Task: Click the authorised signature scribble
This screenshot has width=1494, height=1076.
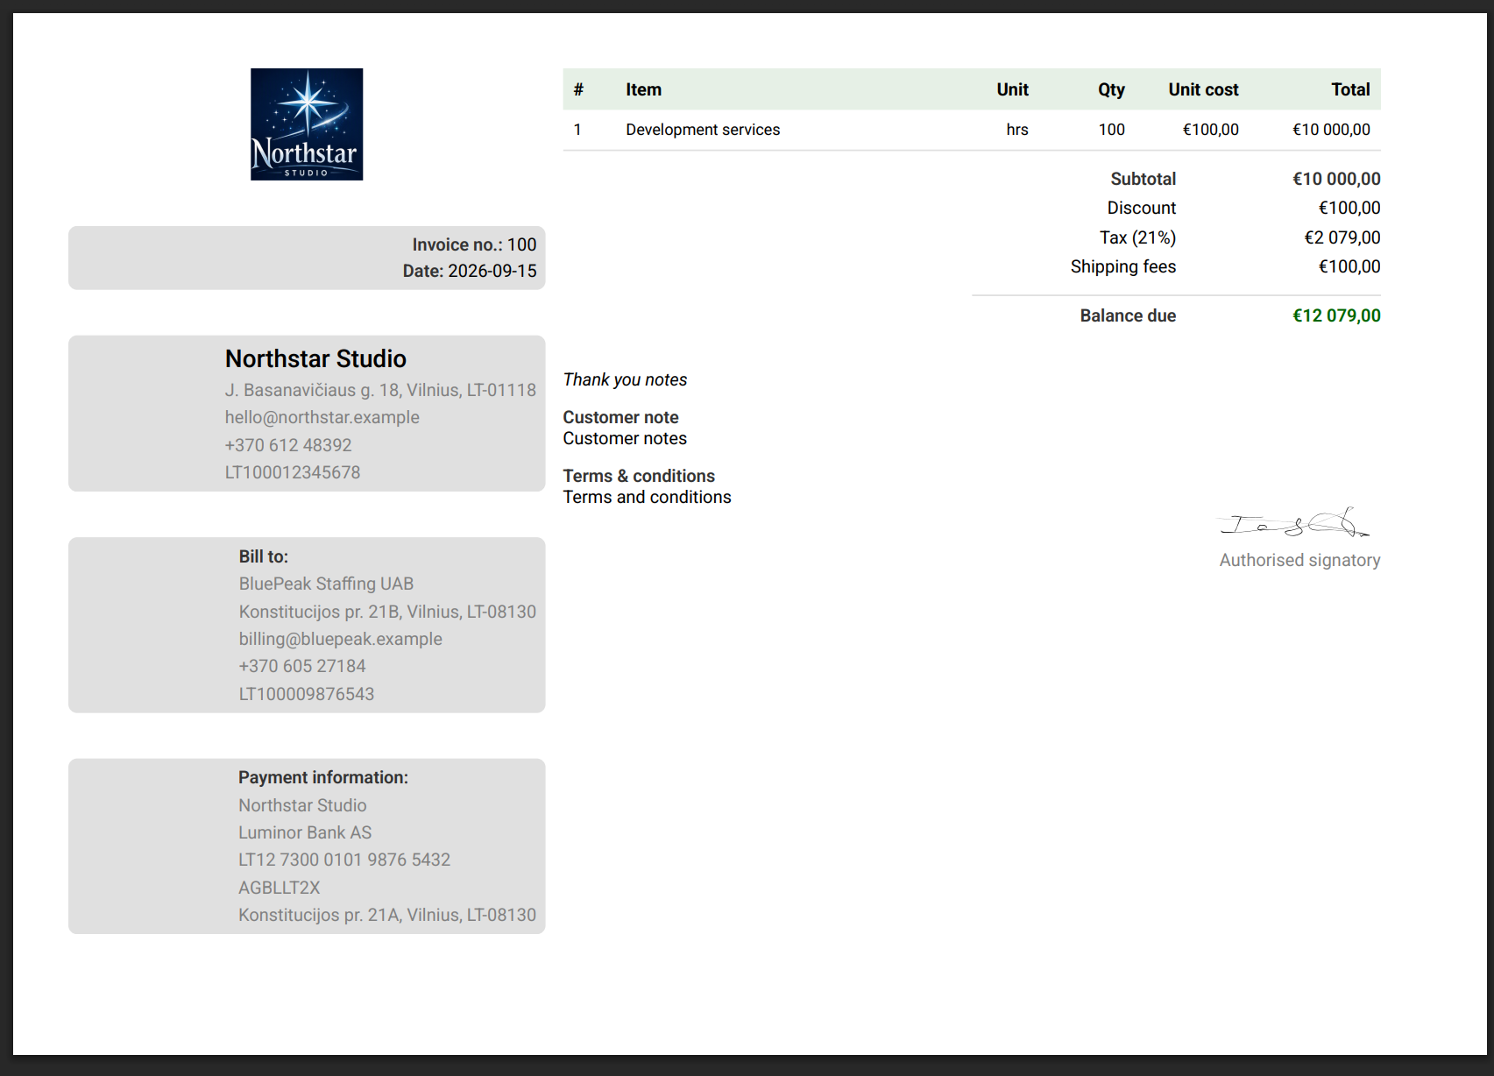Action: point(1293,523)
